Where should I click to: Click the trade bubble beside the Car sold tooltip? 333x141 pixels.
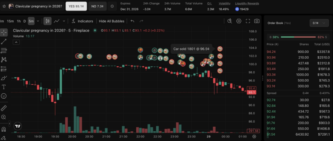[x=220, y=49]
